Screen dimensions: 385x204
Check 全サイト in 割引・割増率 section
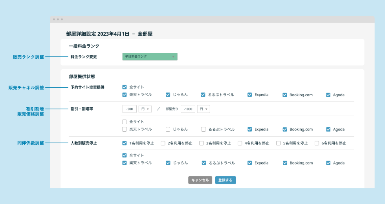coord(125,122)
